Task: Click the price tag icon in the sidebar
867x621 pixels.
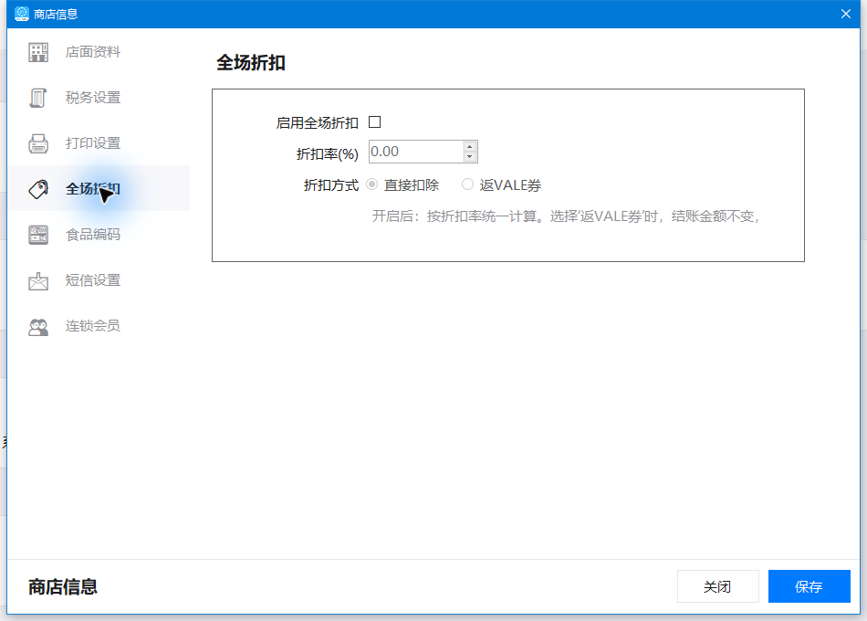Action: tap(38, 189)
